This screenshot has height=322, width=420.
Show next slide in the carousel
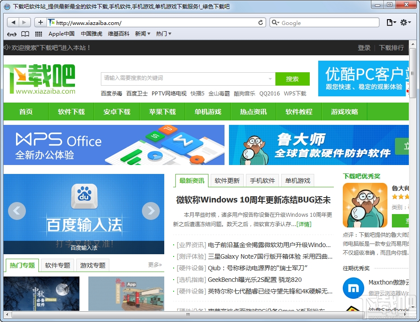[151, 211]
